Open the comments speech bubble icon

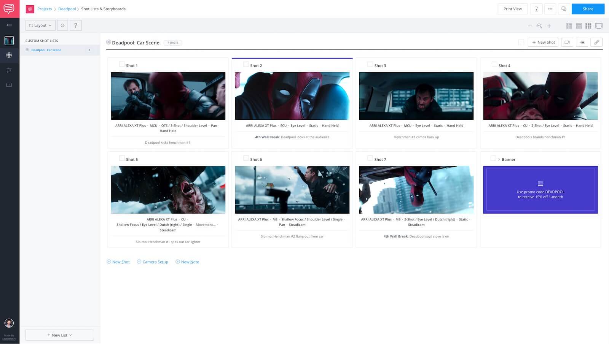click(x=564, y=9)
